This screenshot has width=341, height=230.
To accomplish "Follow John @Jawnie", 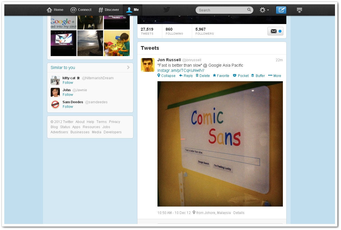I will pos(68,95).
